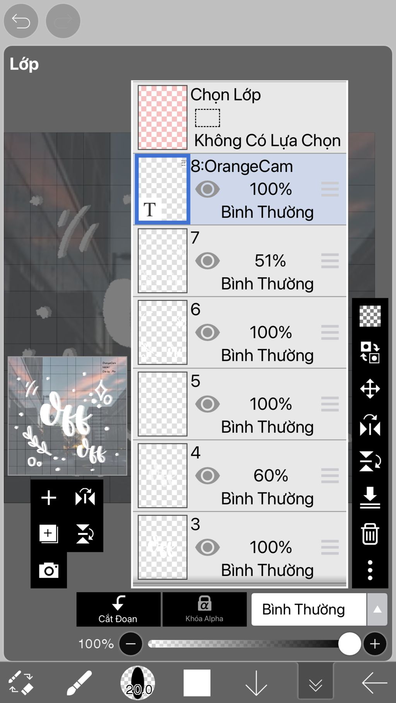Click the trash icon to delete layer
This screenshot has width=396, height=703.
click(370, 534)
